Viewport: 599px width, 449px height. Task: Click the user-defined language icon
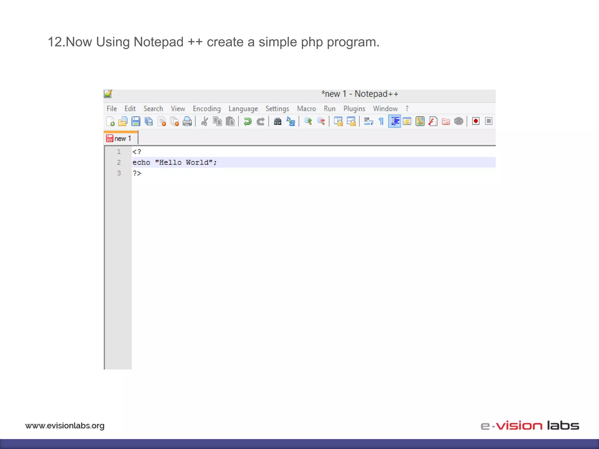(407, 121)
